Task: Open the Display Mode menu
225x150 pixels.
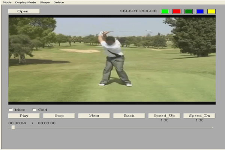Action: click(25, 3)
